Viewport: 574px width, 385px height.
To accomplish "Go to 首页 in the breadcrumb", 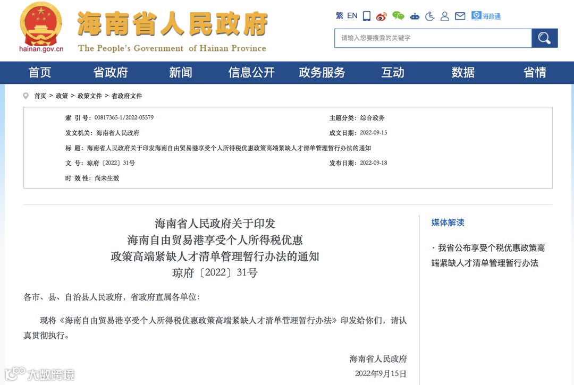I will click(40, 96).
